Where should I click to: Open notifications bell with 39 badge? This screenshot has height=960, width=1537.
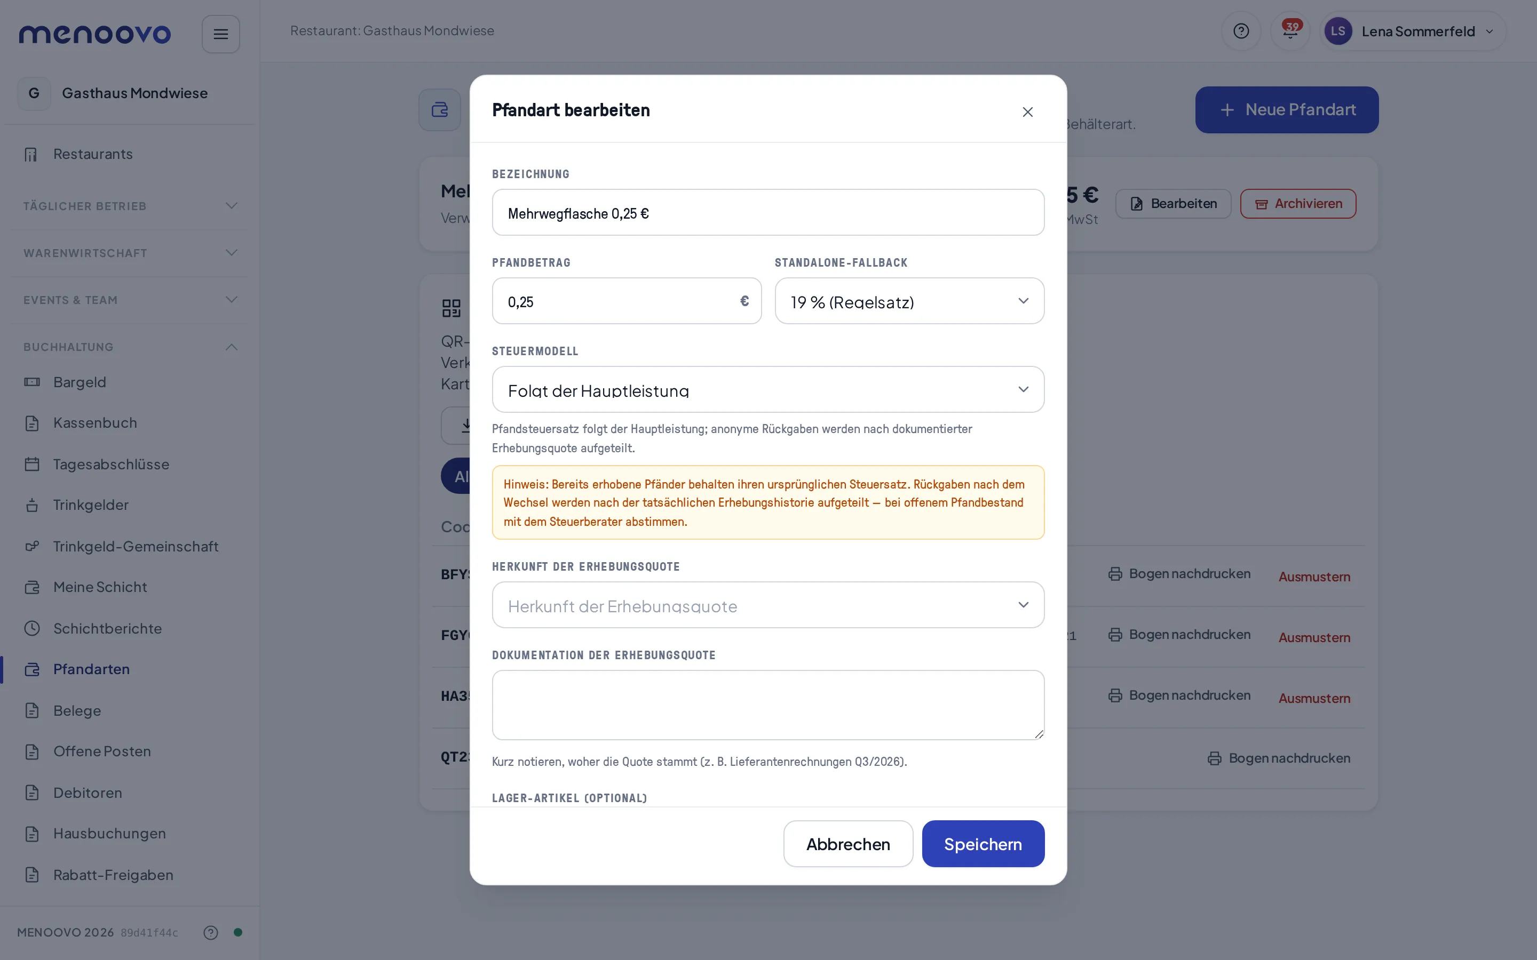(1290, 31)
